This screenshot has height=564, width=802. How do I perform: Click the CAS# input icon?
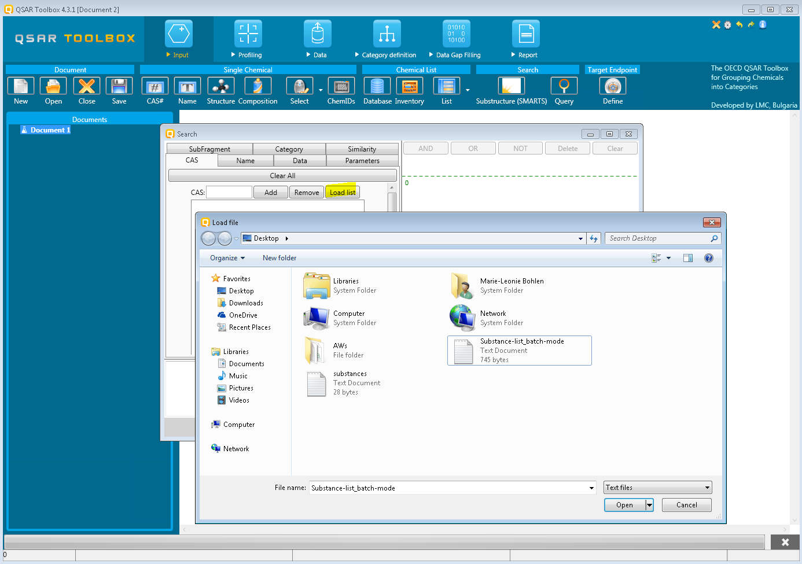pos(154,86)
